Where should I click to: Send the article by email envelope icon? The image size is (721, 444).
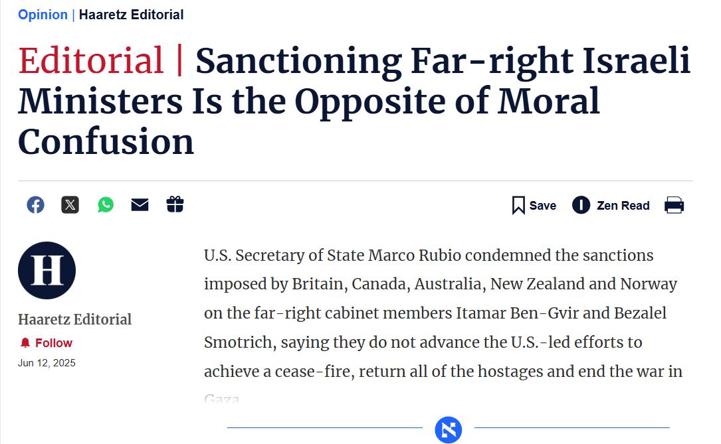(140, 205)
